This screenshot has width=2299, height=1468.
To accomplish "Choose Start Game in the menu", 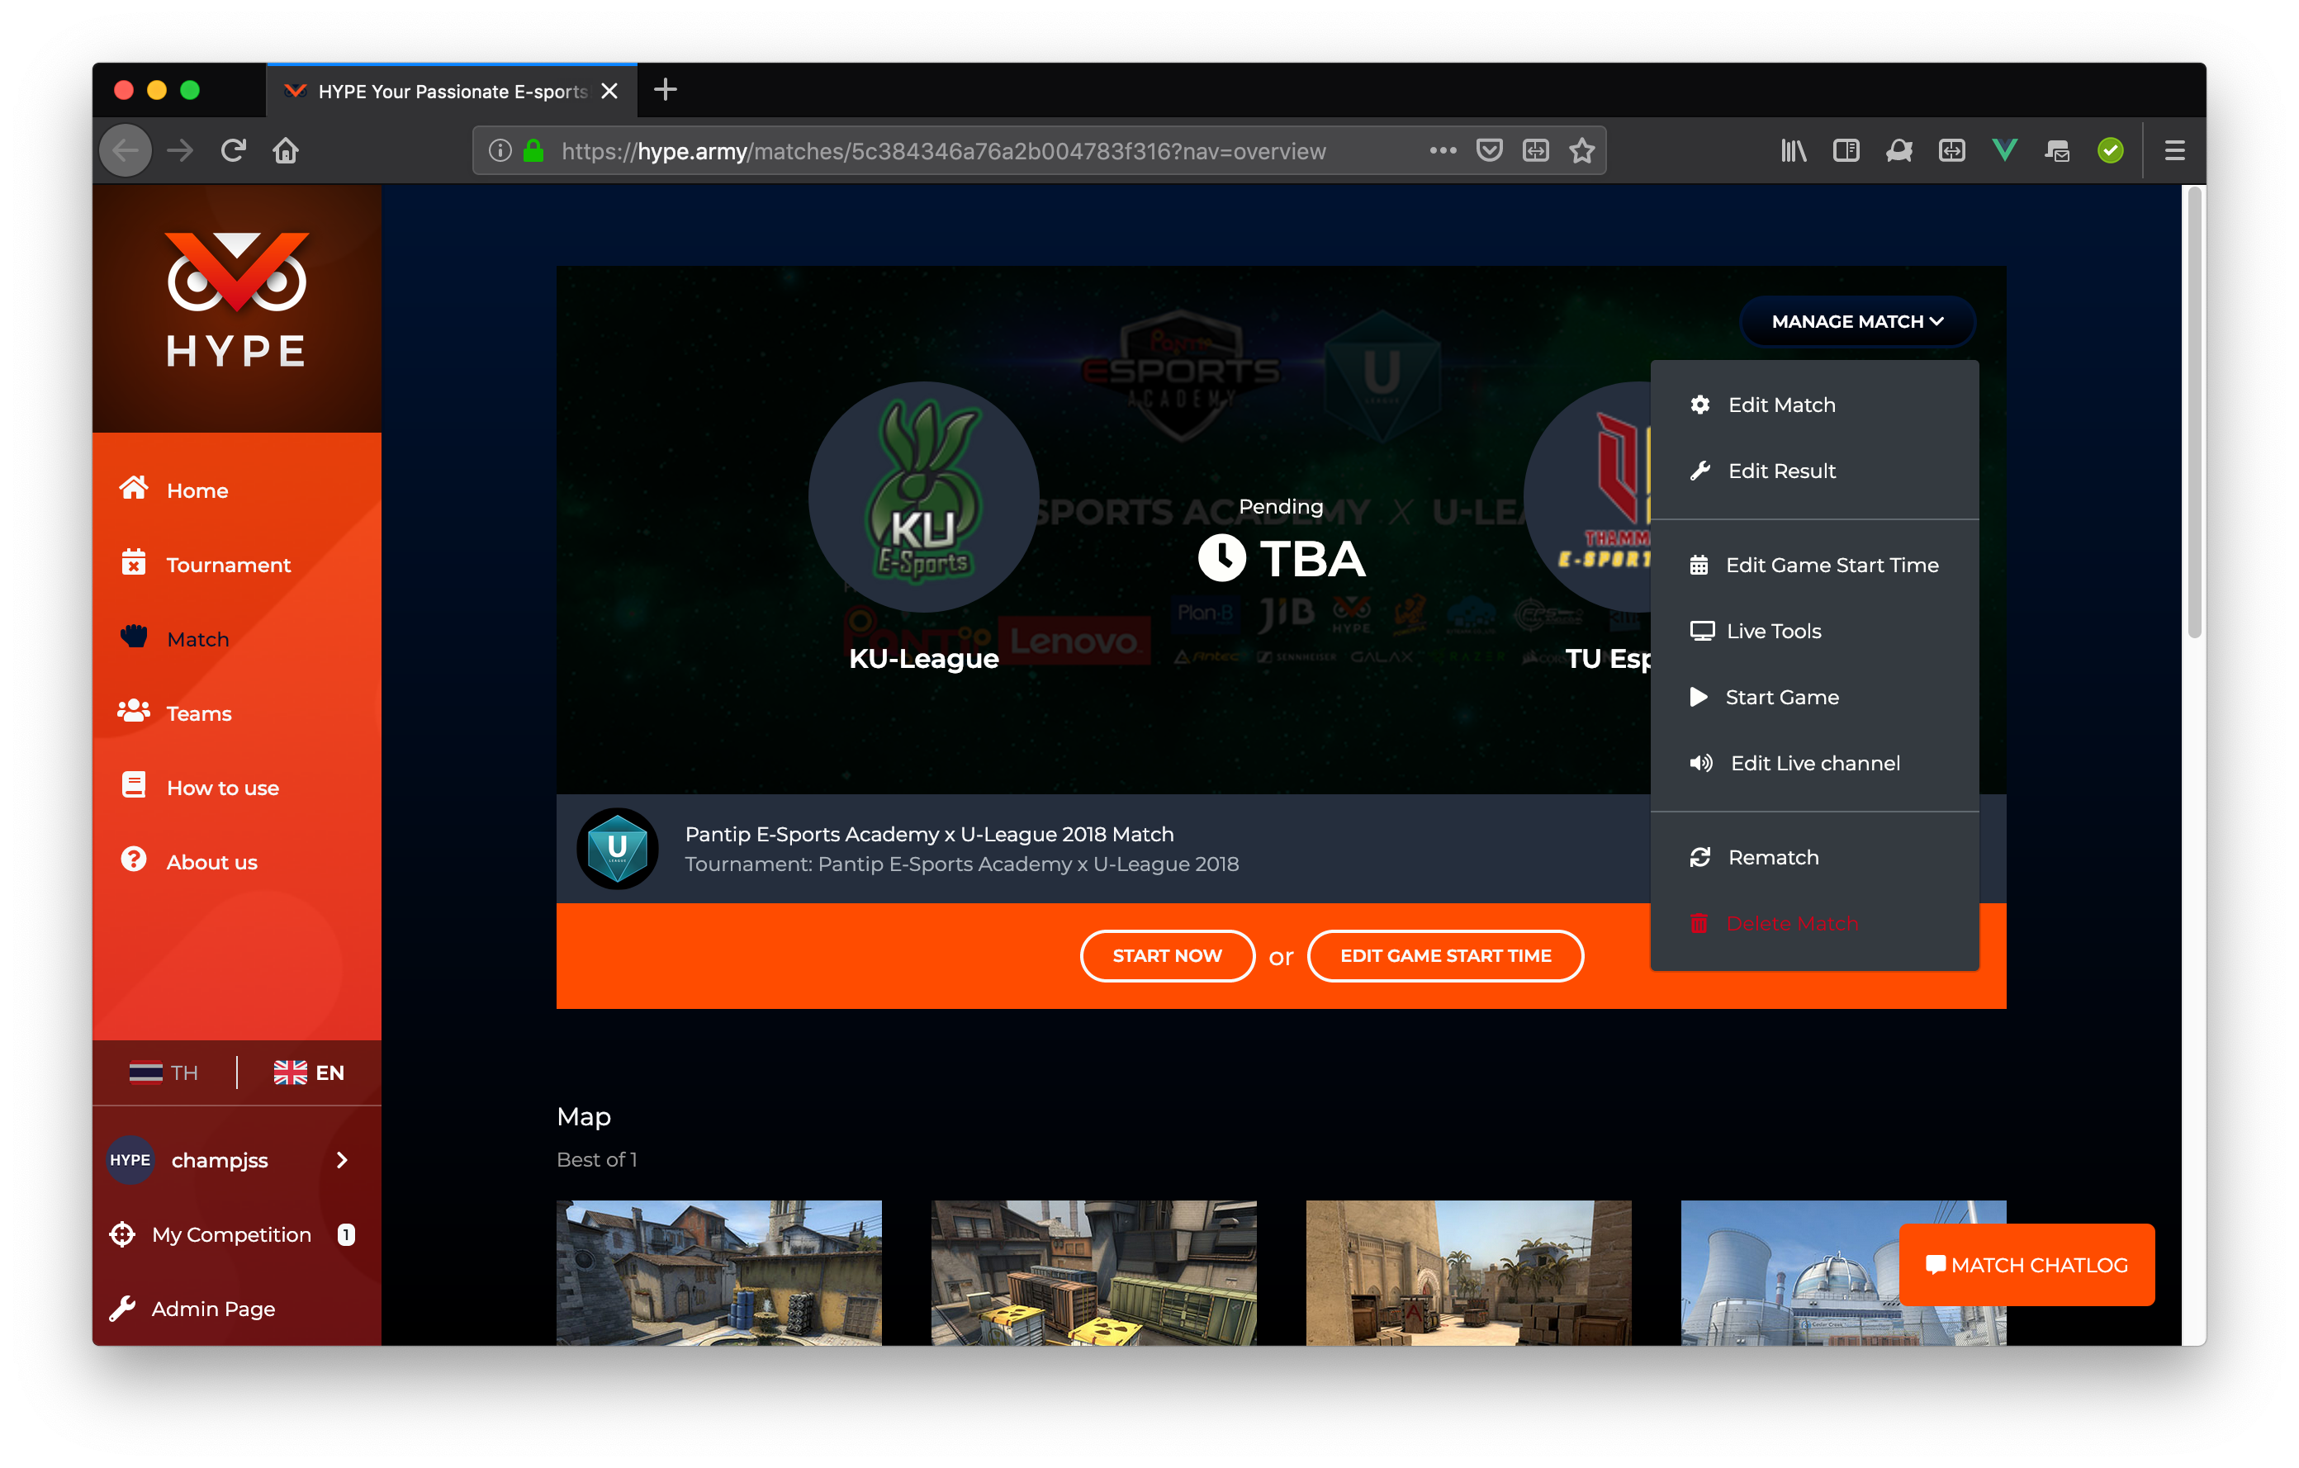I will click(1814, 697).
